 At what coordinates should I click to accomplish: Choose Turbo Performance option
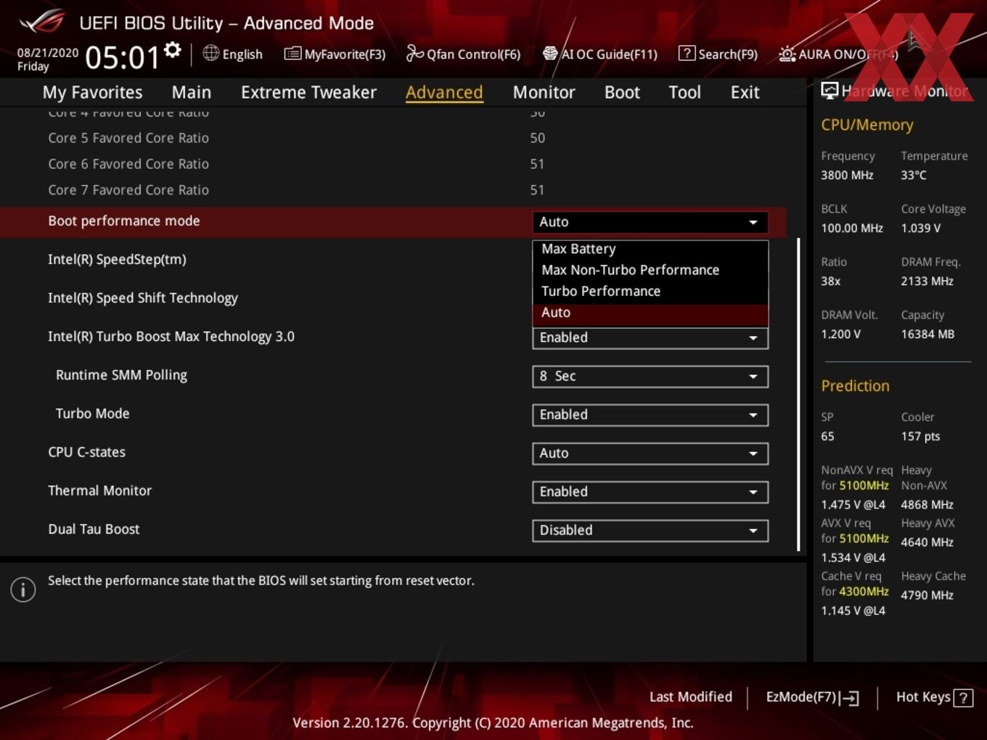tap(650, 291)
